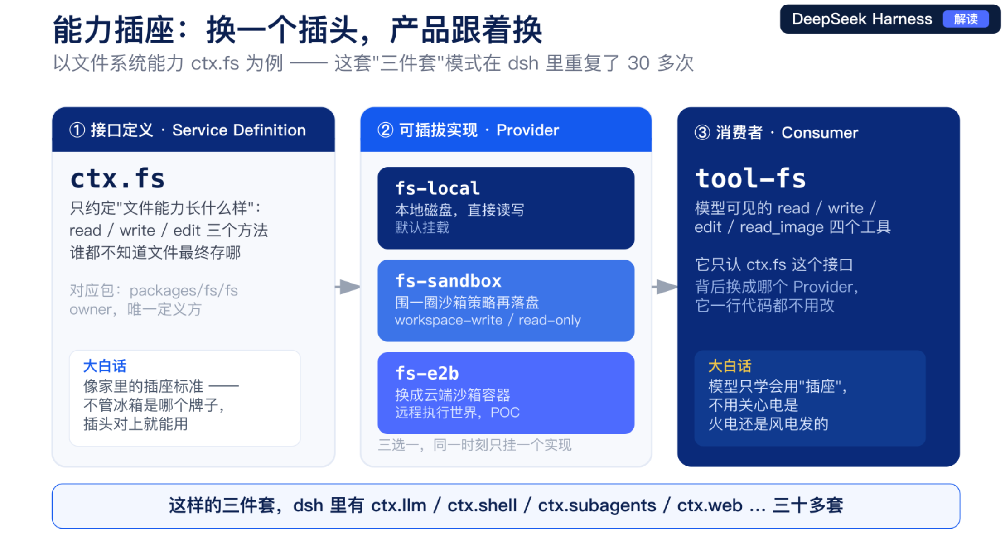Click the title 能力插座：换一个插头，产品跟着换
Viewport: 1005px width, 548px height.
coord(298,30)
